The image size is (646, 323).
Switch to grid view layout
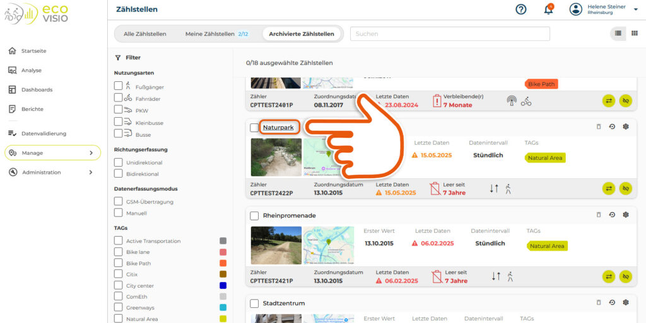pos(635,33)
